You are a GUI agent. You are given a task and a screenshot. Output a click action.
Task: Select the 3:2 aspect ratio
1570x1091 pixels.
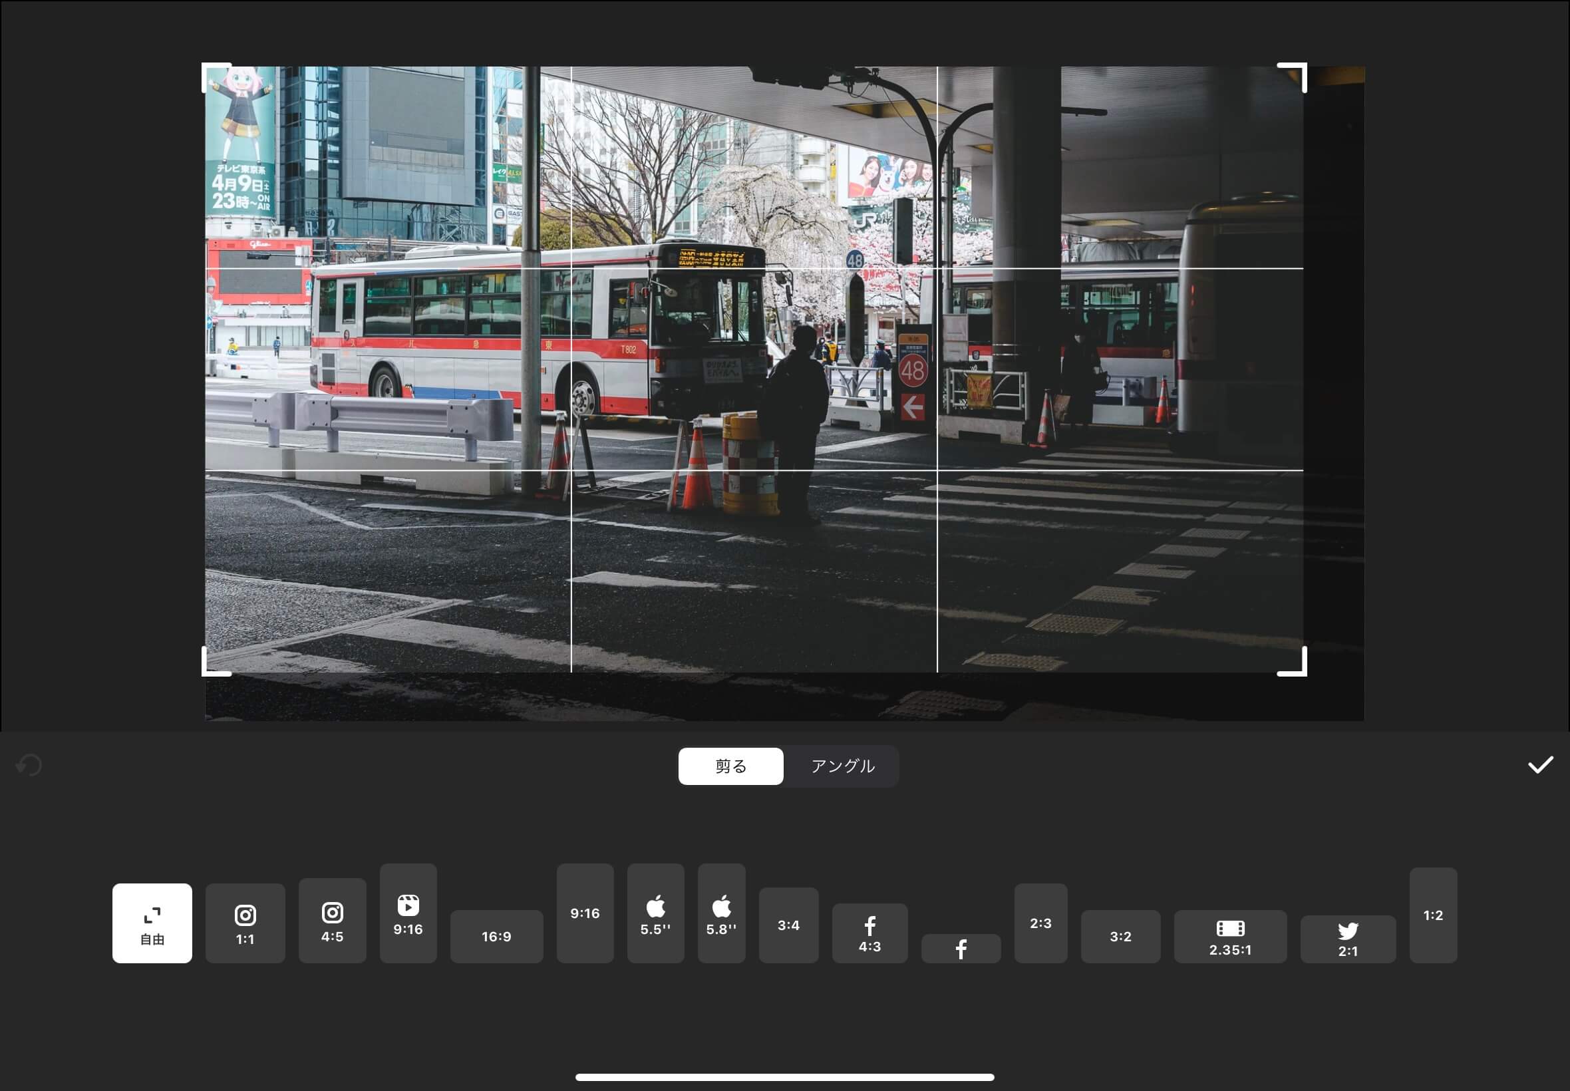click(1120, 936)
